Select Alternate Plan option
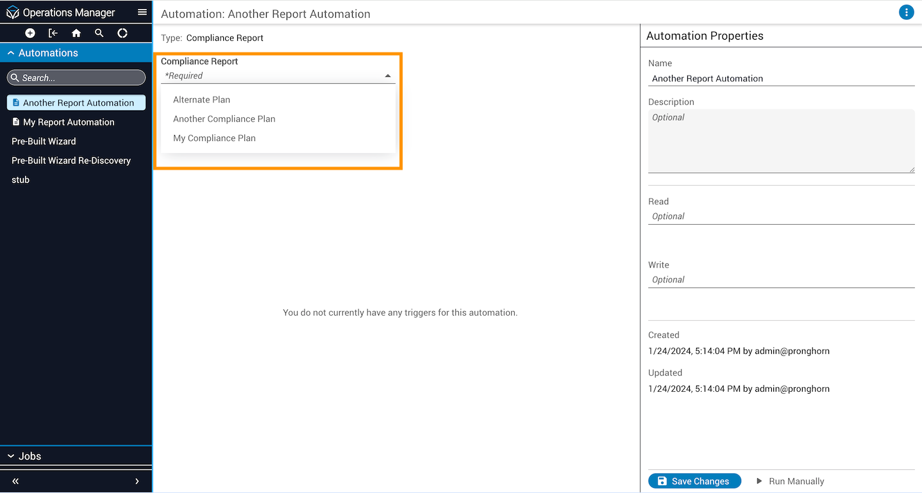The width and height of the screenshot is (922, 493). (201, 100)
